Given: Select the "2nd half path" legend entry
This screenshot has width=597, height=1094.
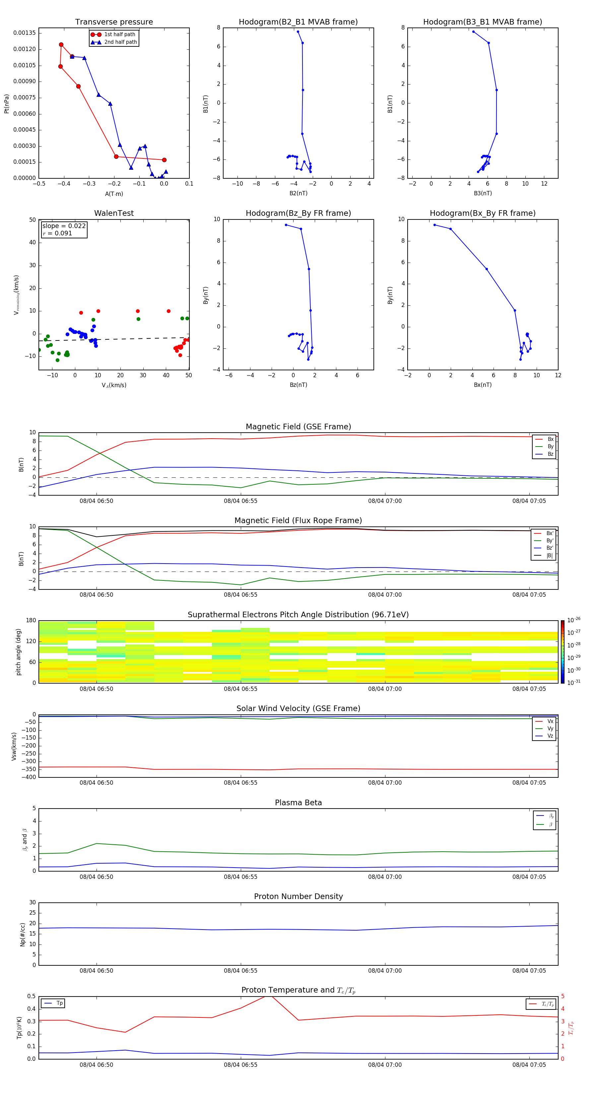Looking at the screenshot, I should (x=113, y=42).
